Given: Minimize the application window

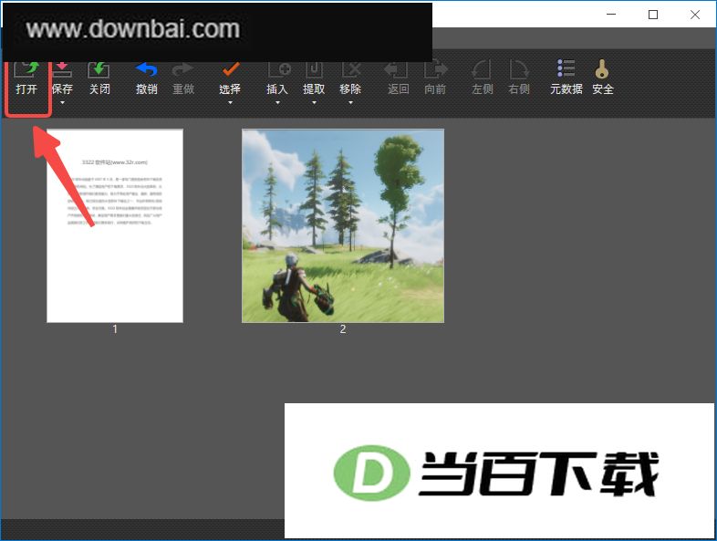Looking at the screenshot, I should click(x=611, y=15).
